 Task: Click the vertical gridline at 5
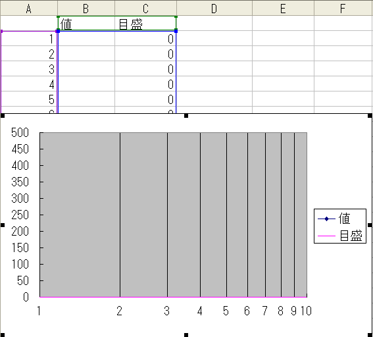click(227, 215)
